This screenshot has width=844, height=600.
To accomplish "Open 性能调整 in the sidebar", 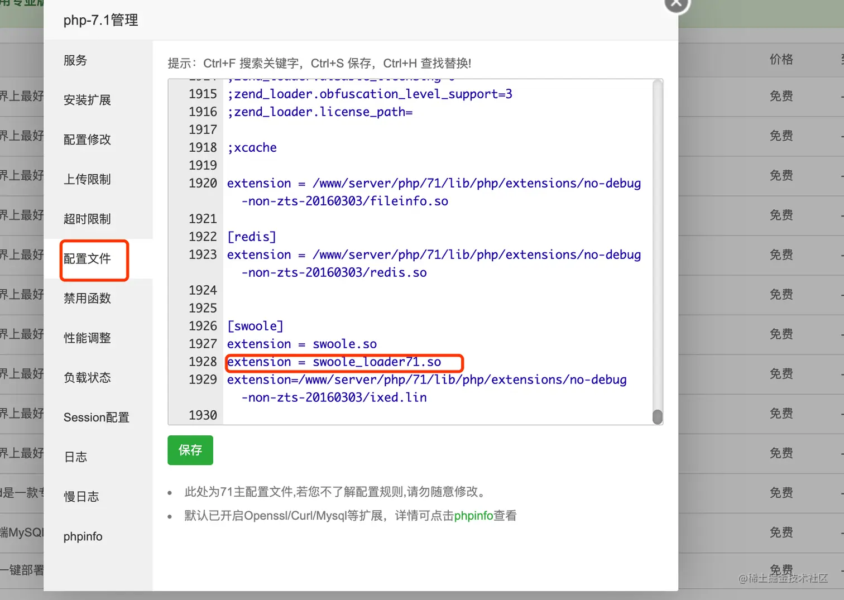I will [87, 338].
